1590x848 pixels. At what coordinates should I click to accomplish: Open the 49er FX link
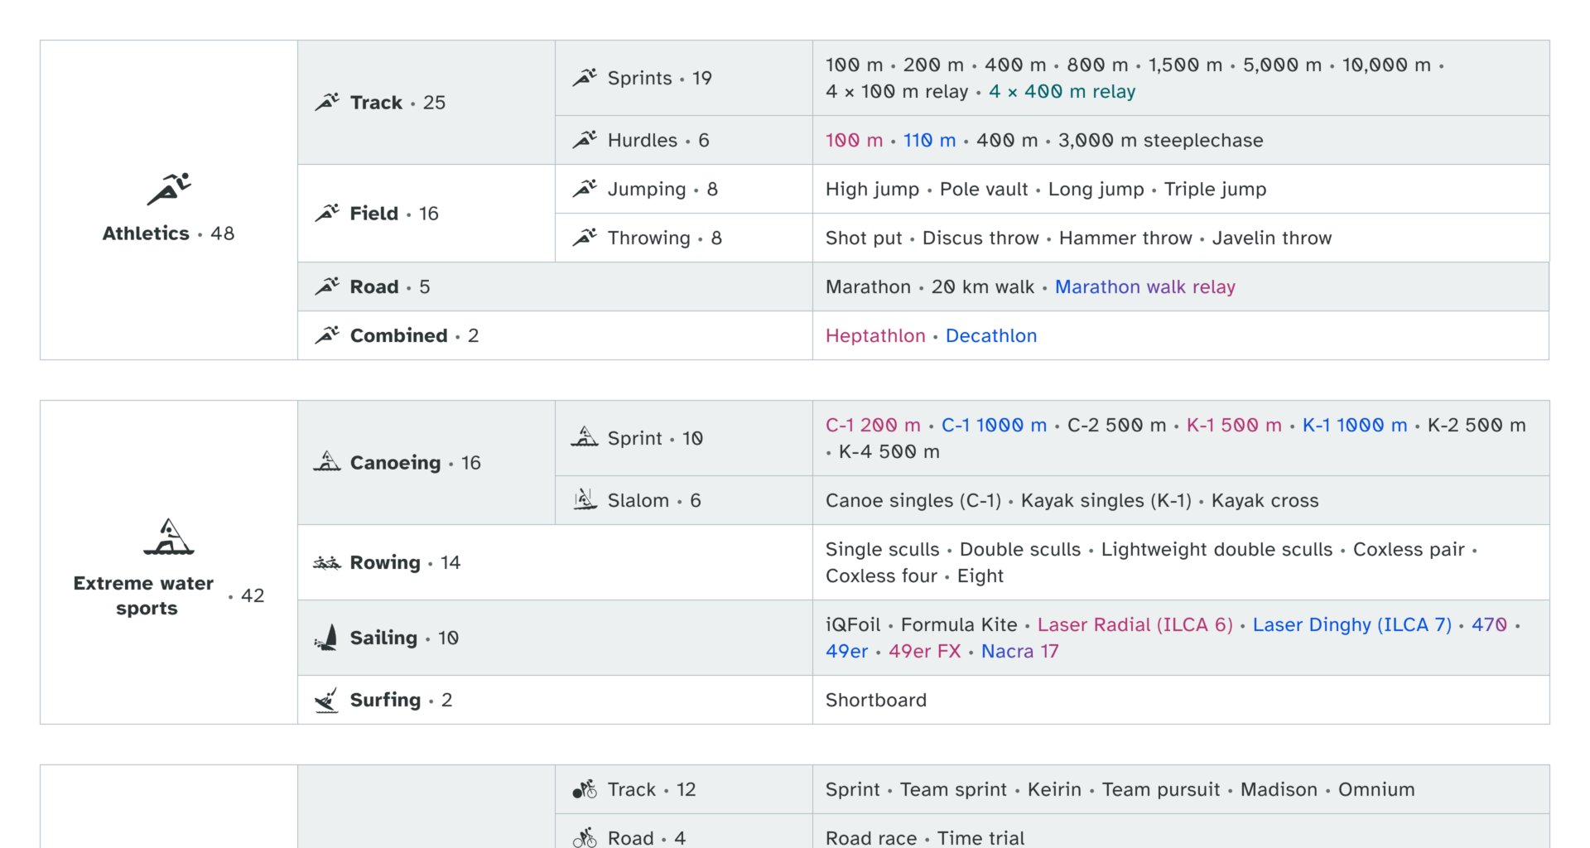coord(924,651)
